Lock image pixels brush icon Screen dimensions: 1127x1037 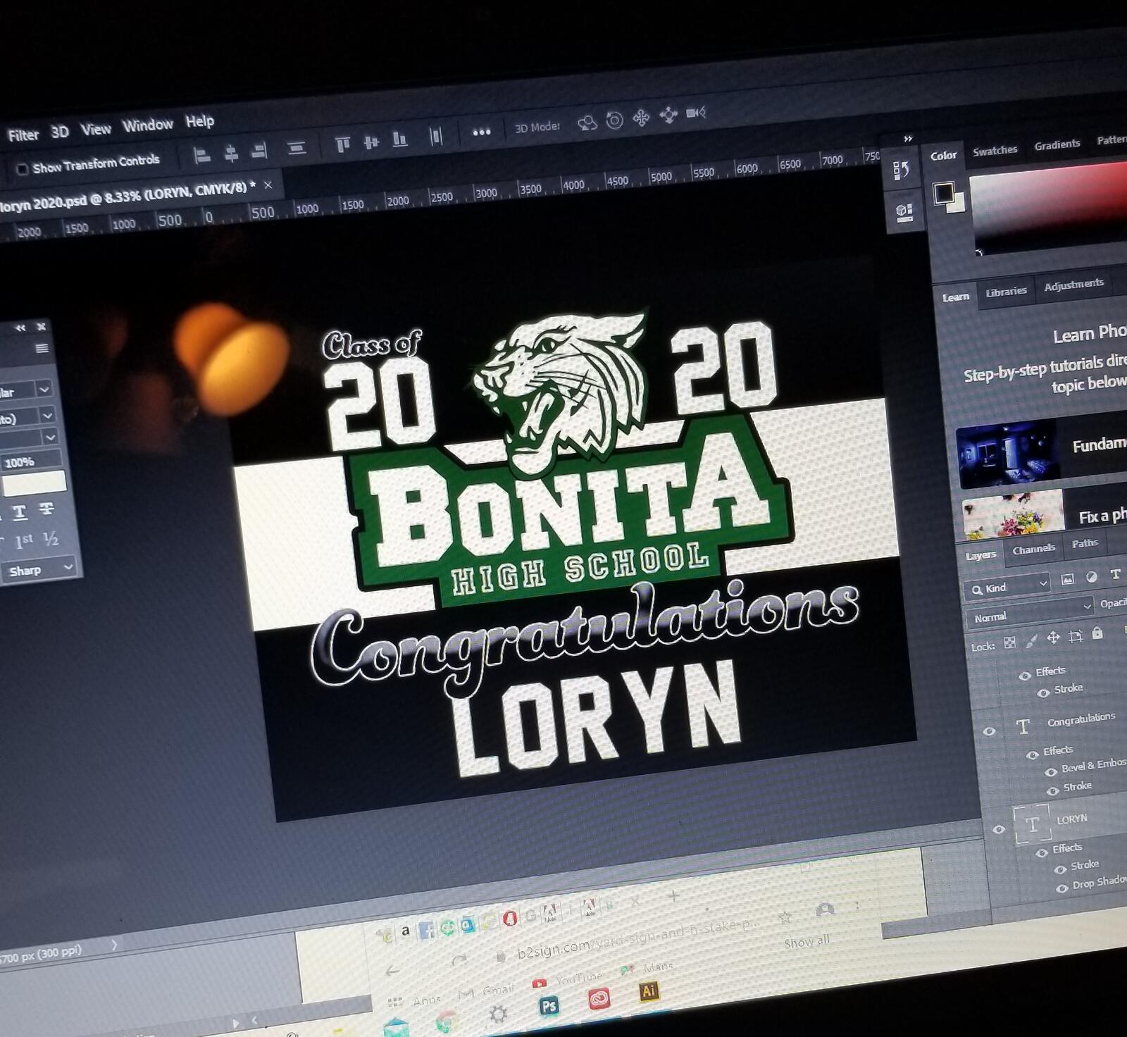1031,640
